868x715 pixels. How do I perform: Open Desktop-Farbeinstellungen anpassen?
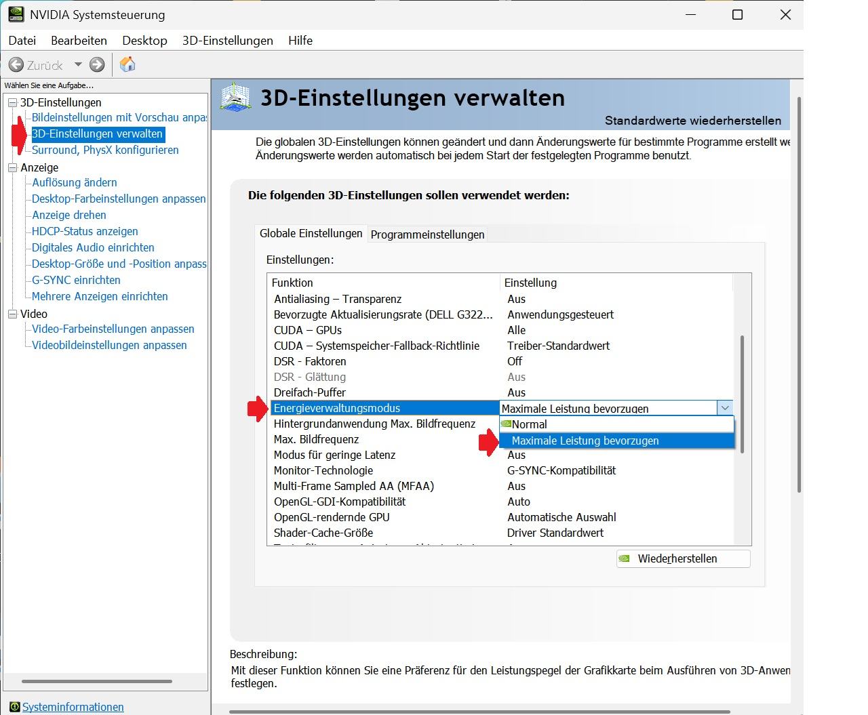119,199
